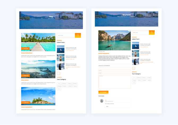Click the Search post field on Blog page

(66, 35)
